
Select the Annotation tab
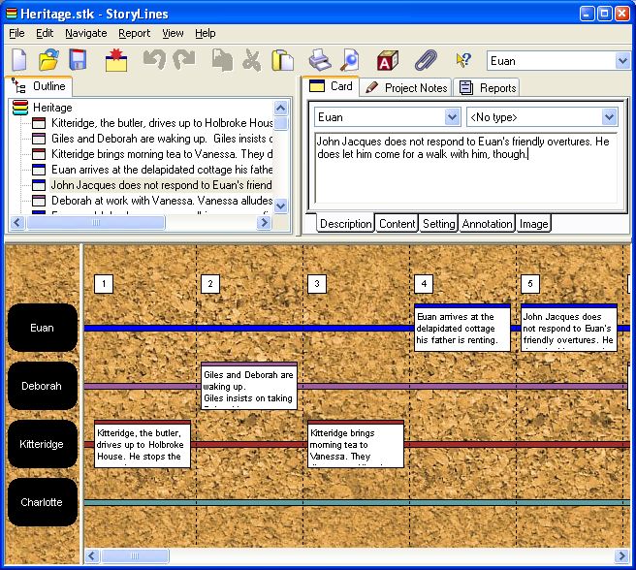(x=487, y=224)
